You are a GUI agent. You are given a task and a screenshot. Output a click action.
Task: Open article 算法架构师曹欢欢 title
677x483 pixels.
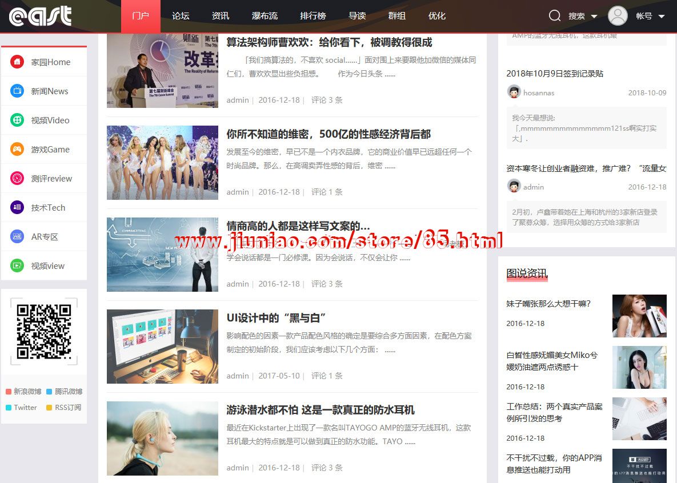[330, 42]
